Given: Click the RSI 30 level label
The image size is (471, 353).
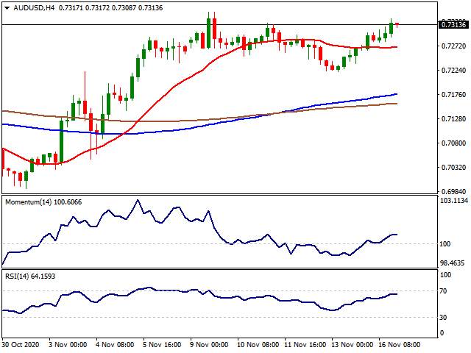Looking at the screenshot, I should [443, 317].
